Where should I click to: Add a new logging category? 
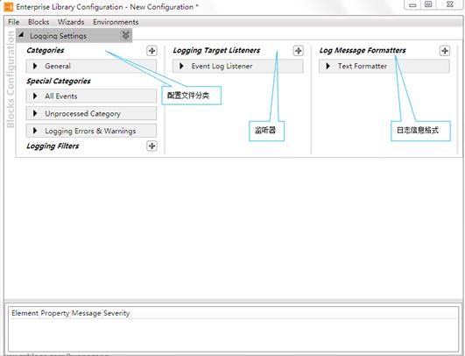click(x=151, y=51)
